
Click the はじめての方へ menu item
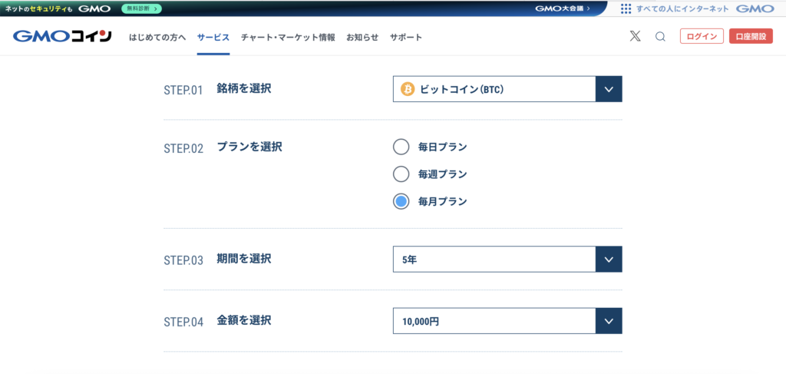click(x=157, y=37)
